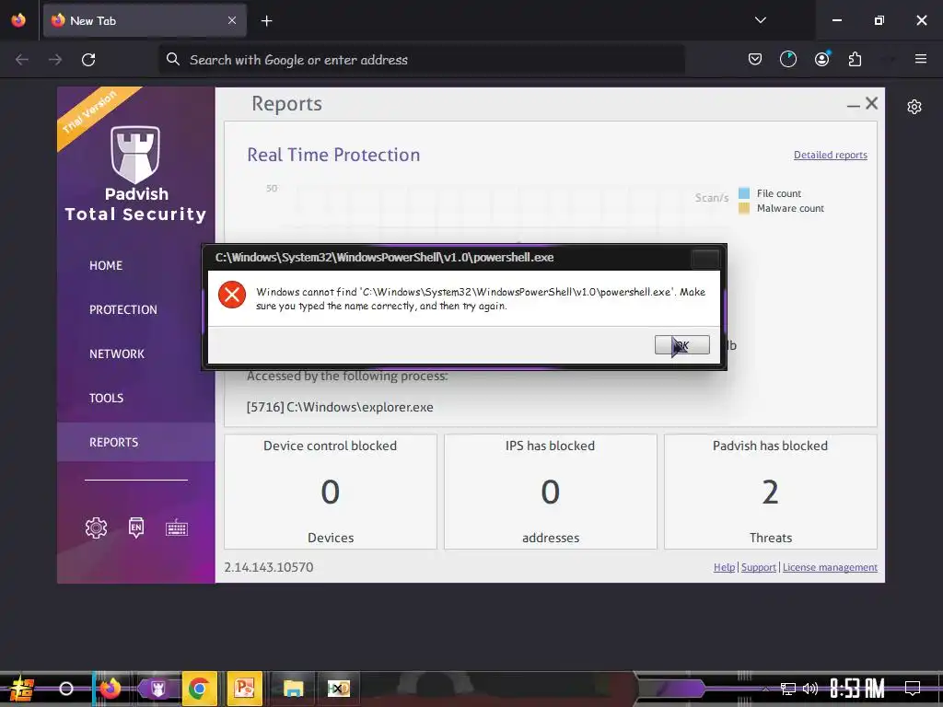Open the notification center icon
943x707 pixels.
913,688
